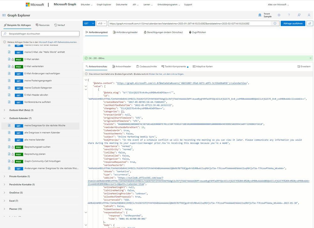314x228 pixels.
Task: Open the tenant Sample icon
Action: 260,15
